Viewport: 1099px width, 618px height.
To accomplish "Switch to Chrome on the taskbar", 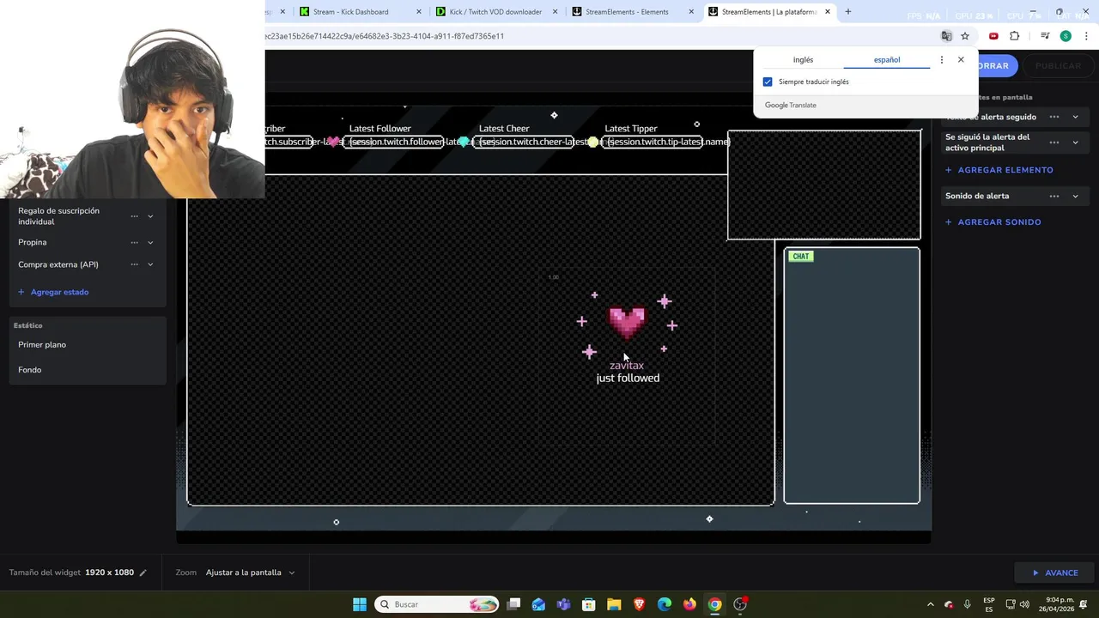I will 714,604.
